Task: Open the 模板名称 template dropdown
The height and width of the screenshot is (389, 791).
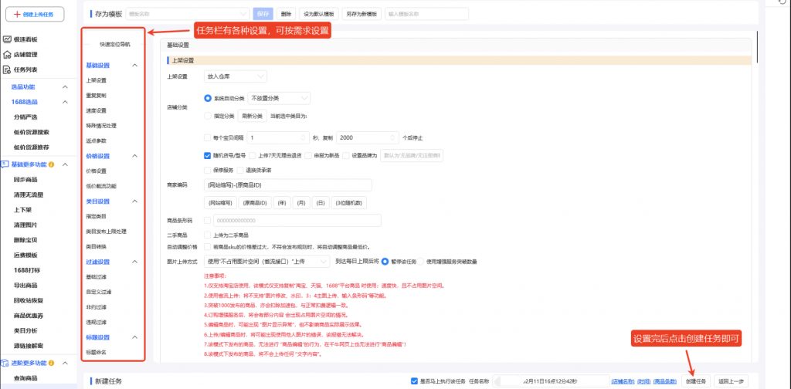Action: pyautogui.click(x=187, y=14)
